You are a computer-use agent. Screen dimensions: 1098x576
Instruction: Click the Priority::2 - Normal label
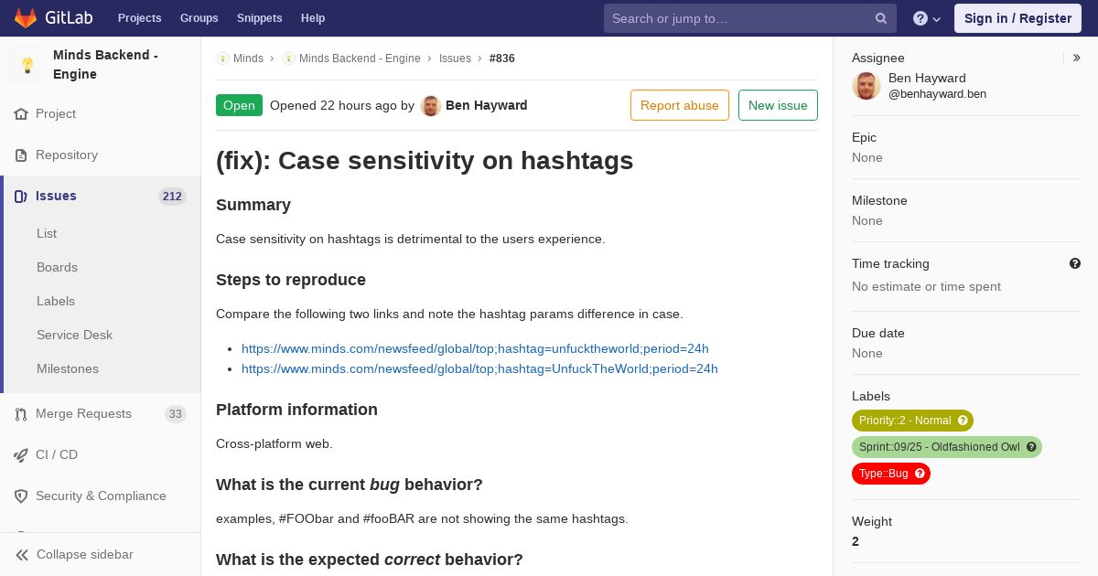click(x=911, y=421)
